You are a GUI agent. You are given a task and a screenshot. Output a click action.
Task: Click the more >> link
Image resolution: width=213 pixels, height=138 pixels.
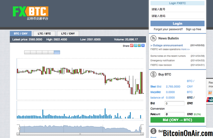(185, 49)
